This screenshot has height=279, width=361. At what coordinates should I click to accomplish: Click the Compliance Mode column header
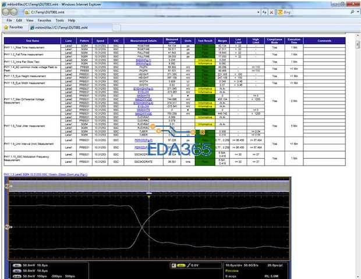[x=274, y=41]
